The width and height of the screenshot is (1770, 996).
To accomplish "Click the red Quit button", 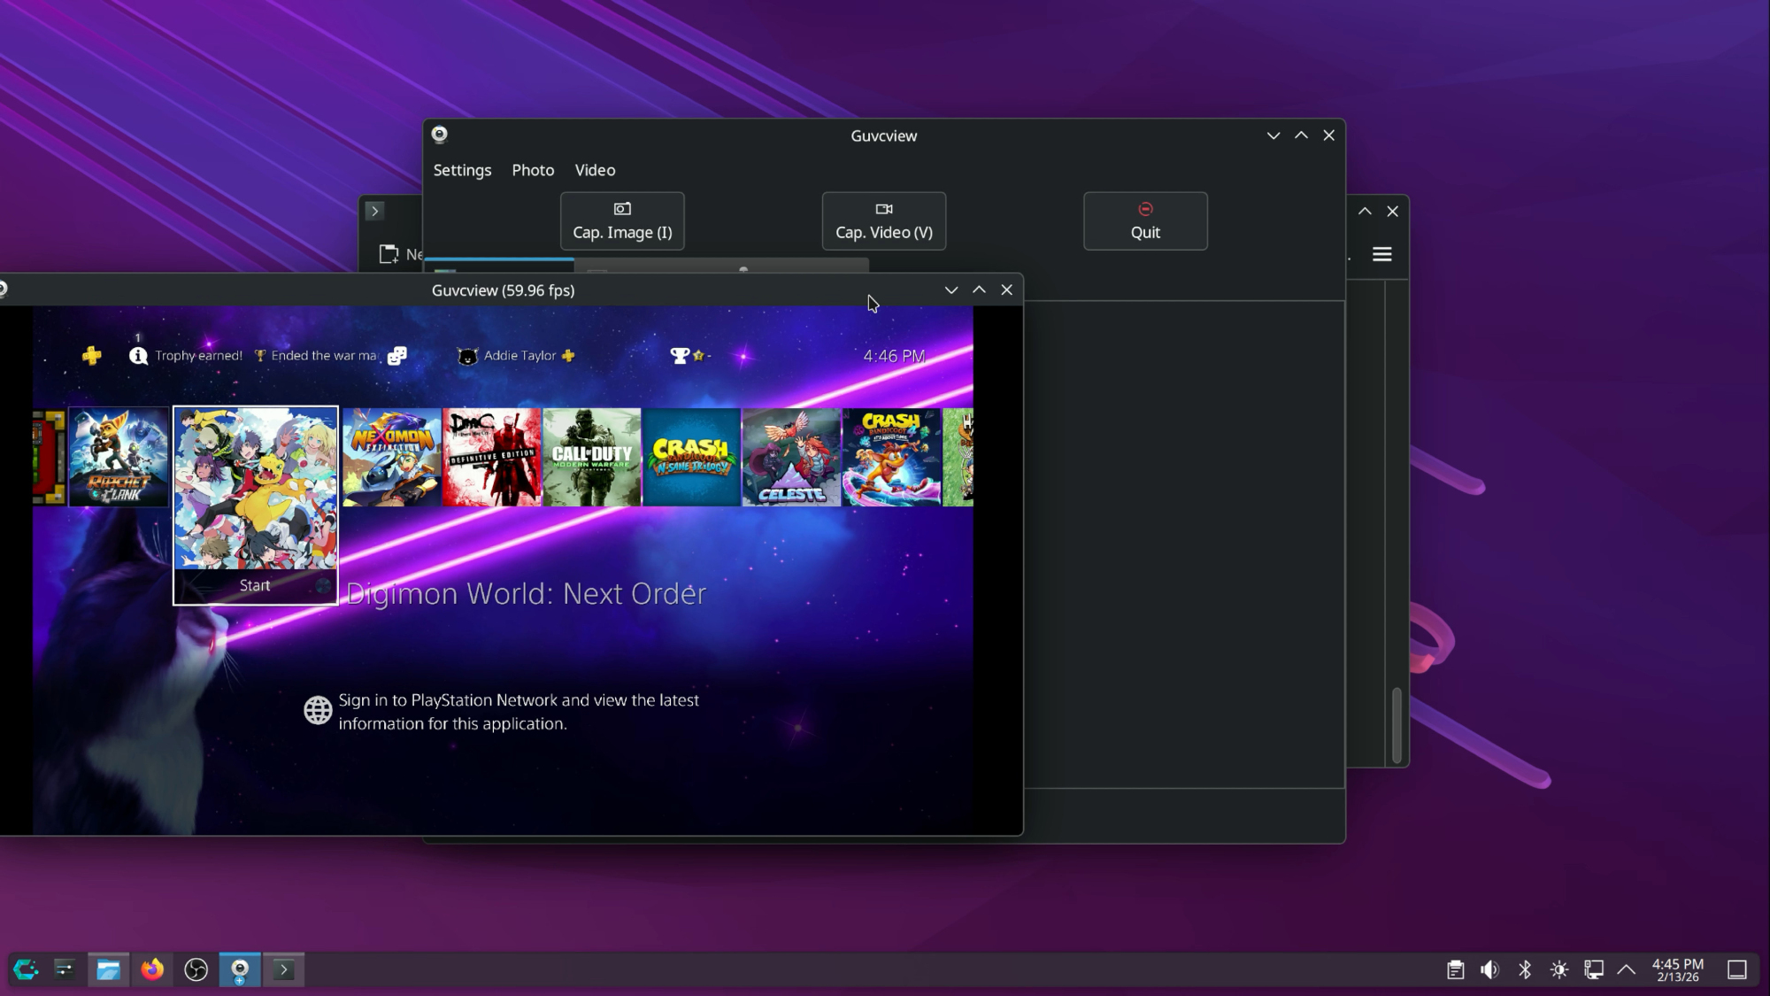I will (1144, 221).
